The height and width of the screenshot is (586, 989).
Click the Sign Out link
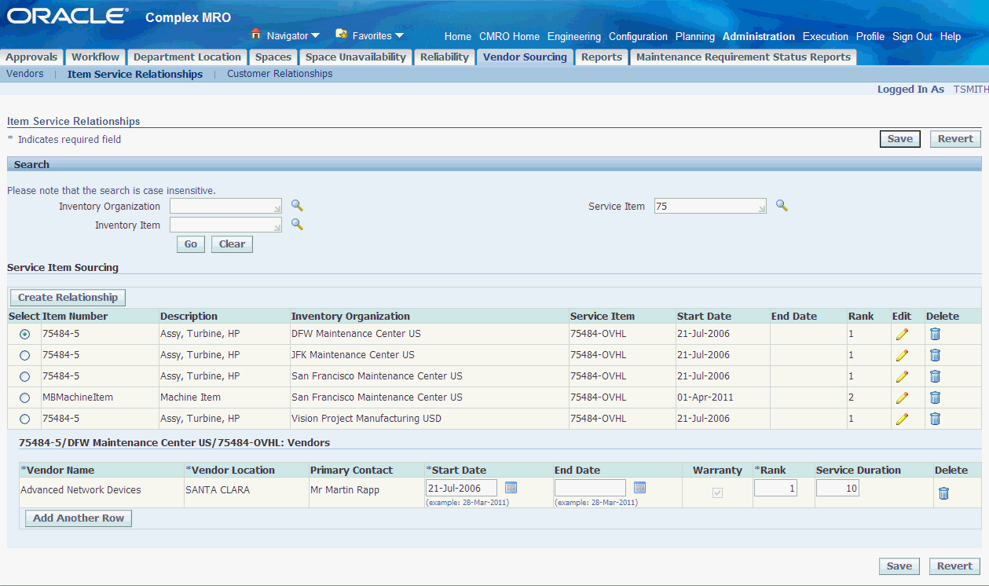(912, 36)
